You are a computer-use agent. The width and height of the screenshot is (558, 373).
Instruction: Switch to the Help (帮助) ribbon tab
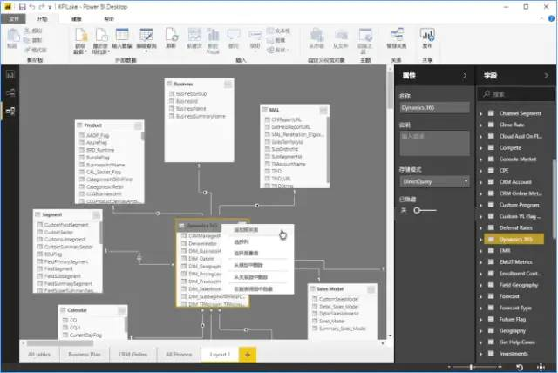[109, 19]
